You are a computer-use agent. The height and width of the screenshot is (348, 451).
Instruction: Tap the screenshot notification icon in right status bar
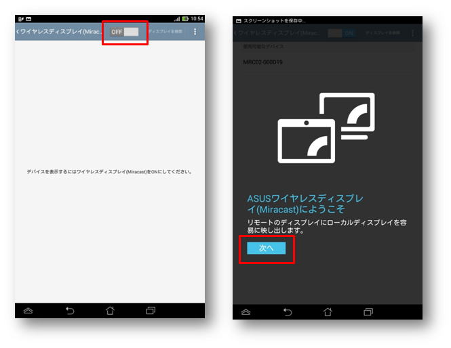pyautogui.click(x=239, y=21)
